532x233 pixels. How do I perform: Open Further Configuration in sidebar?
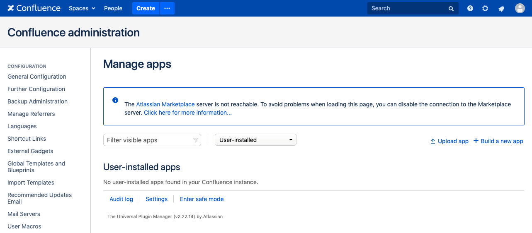pos(36,89)
